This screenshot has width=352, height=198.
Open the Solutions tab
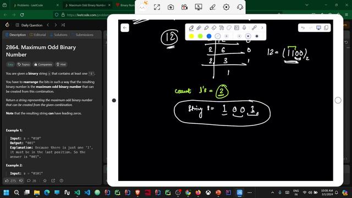tap(59, 35)
